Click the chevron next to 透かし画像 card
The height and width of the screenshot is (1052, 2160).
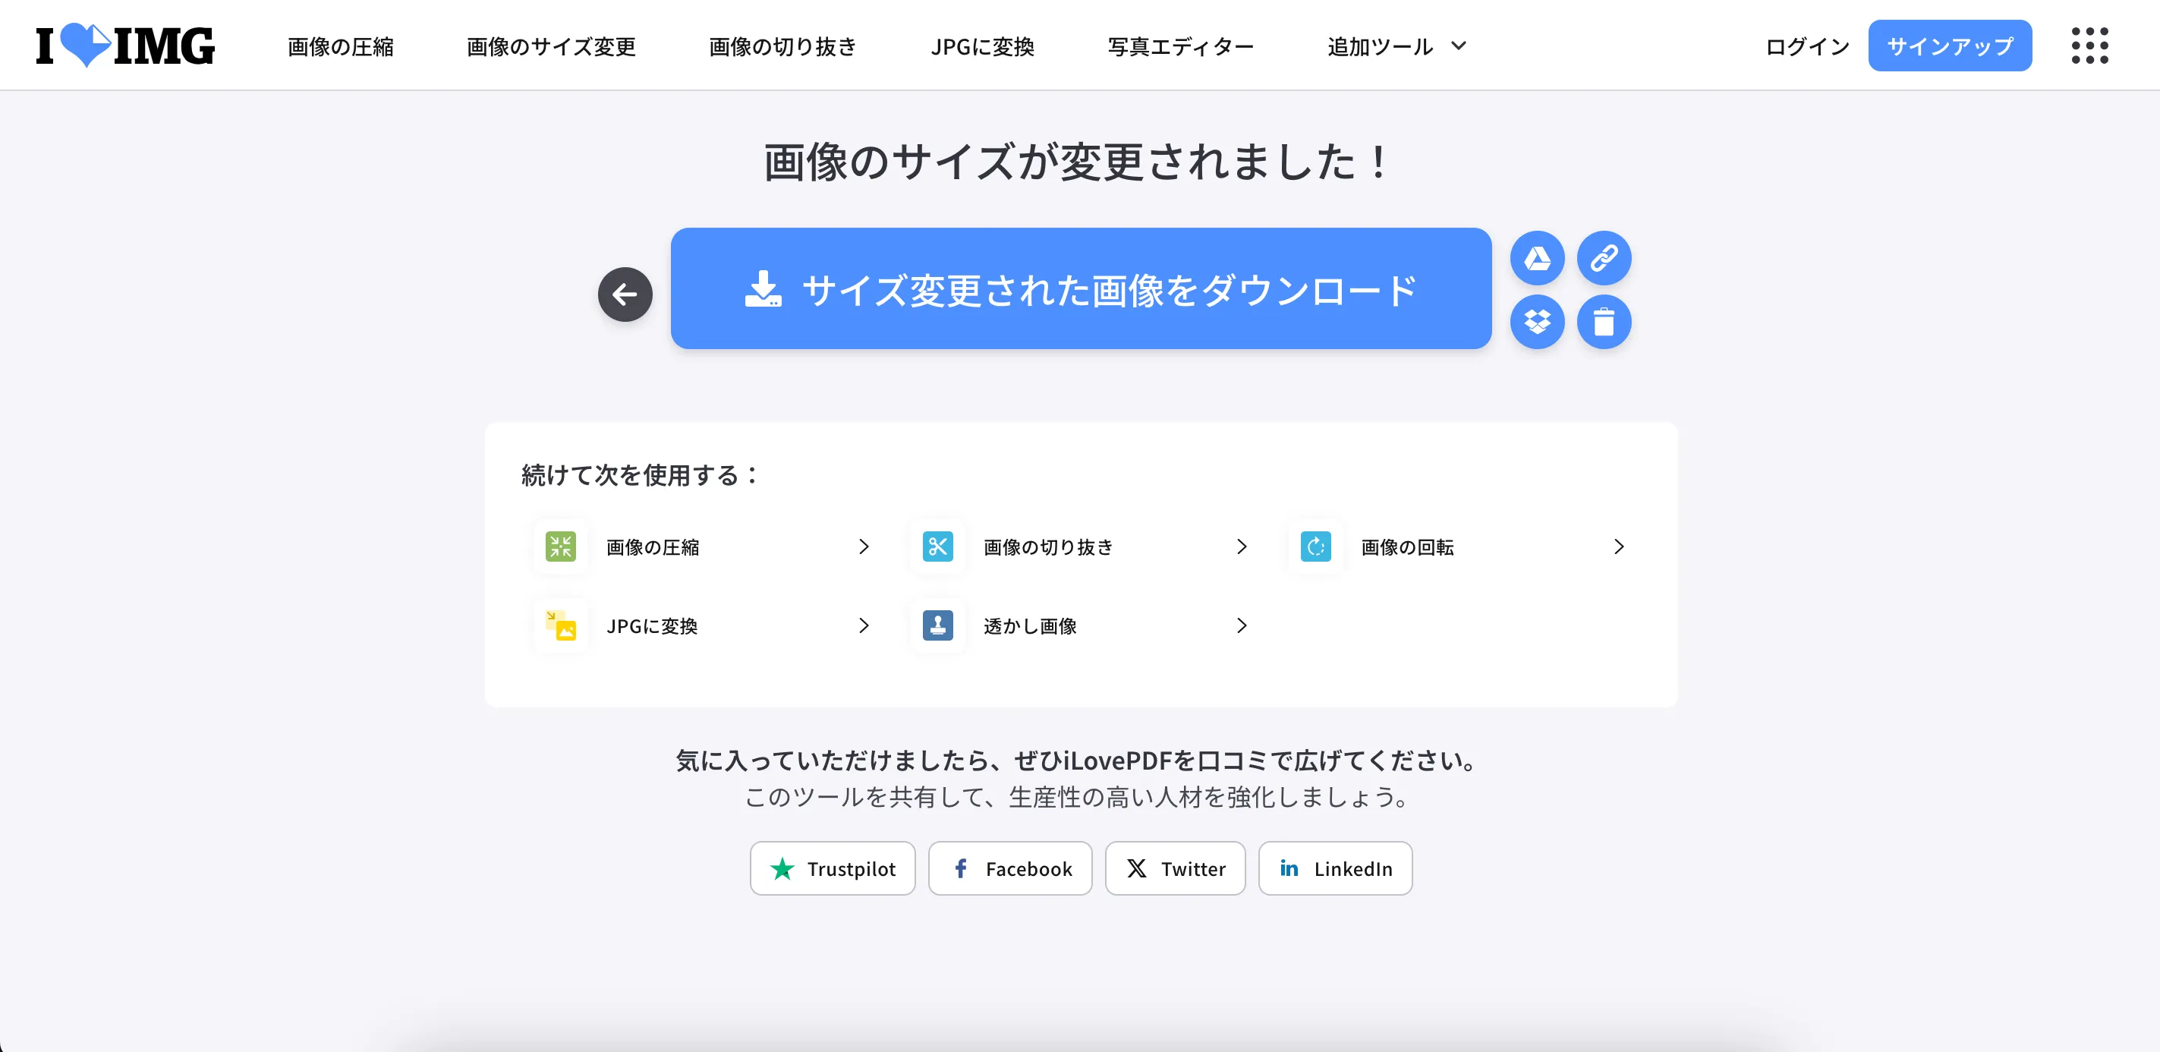pos(1242,625)
